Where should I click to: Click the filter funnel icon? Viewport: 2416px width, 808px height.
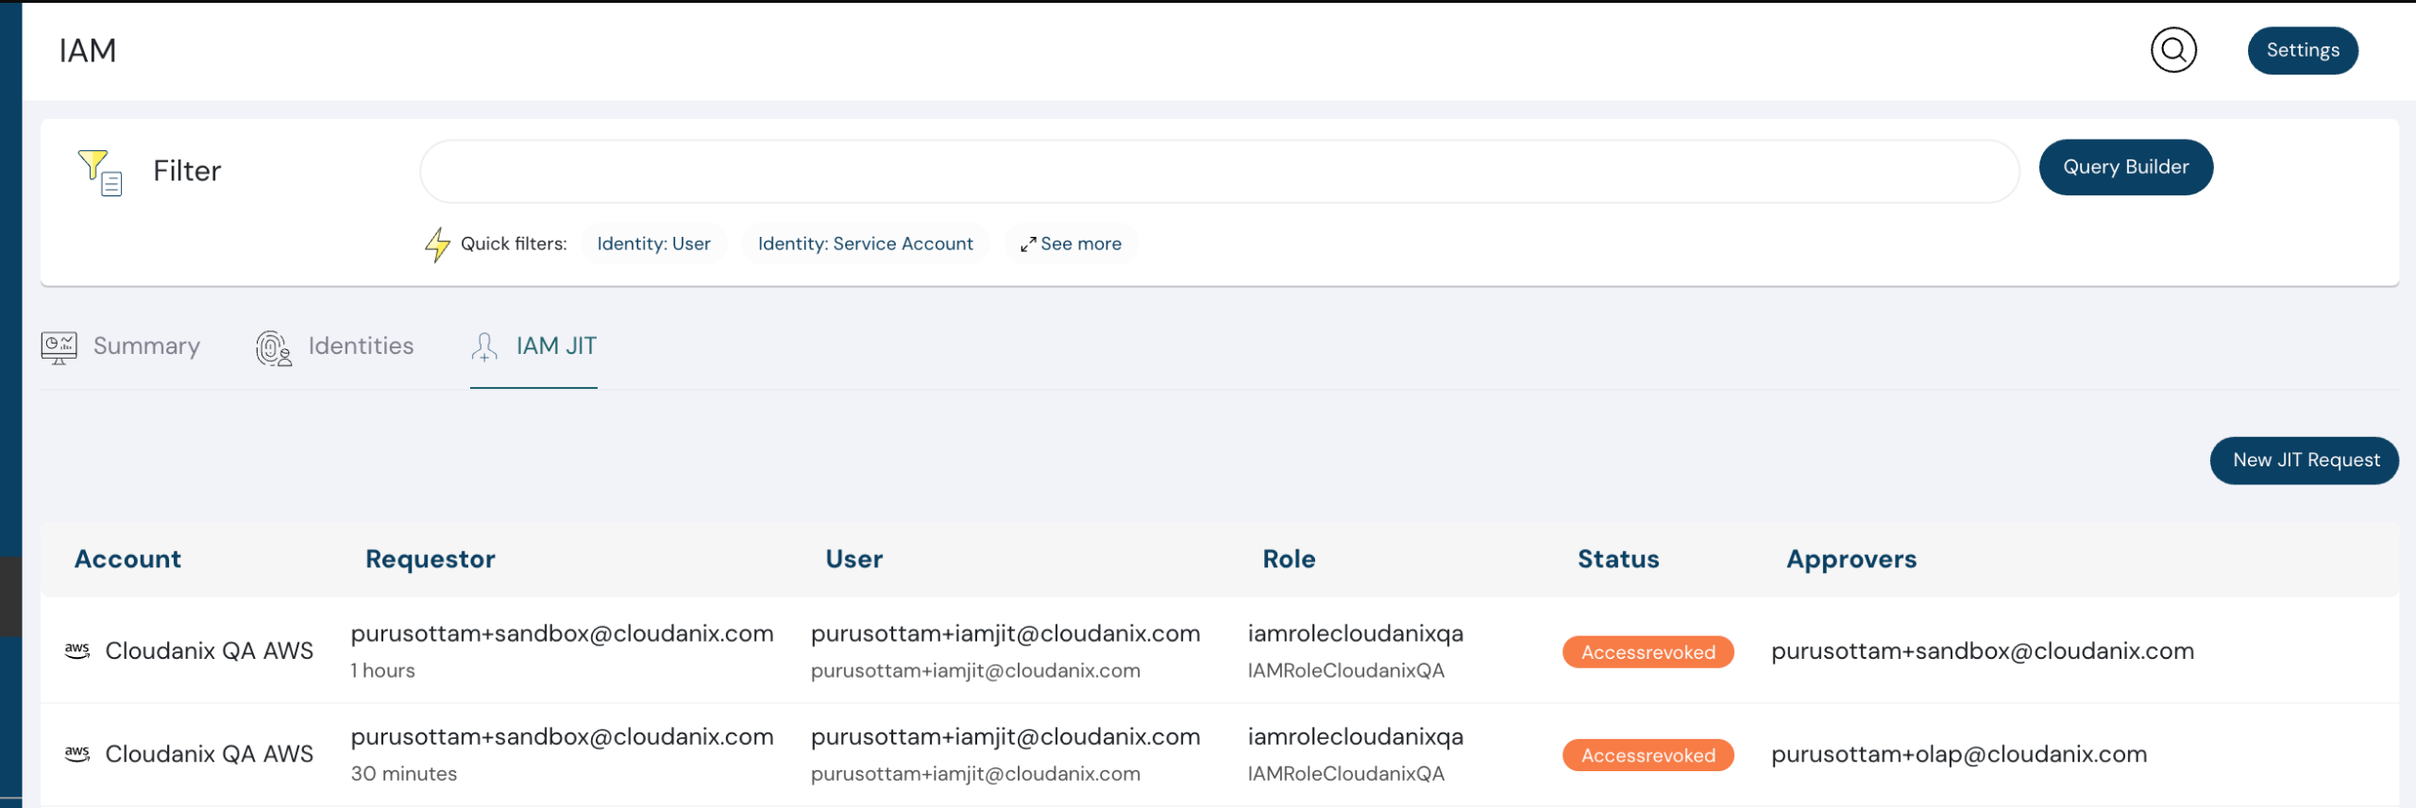pos(99,172)
